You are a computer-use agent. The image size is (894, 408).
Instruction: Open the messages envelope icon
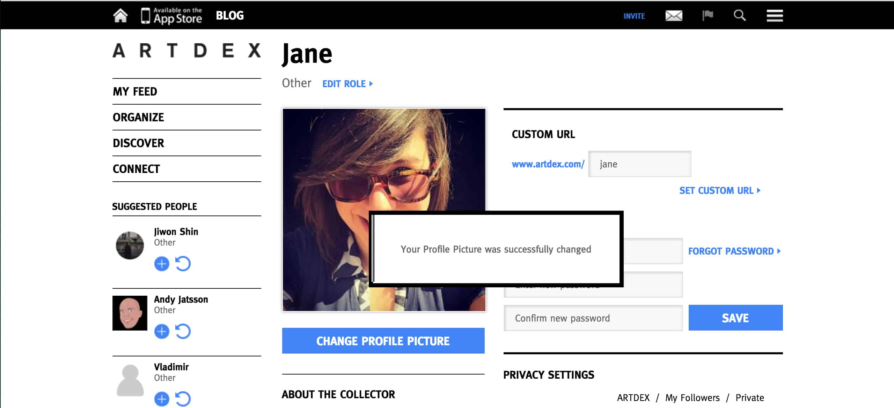click(674, 16)
